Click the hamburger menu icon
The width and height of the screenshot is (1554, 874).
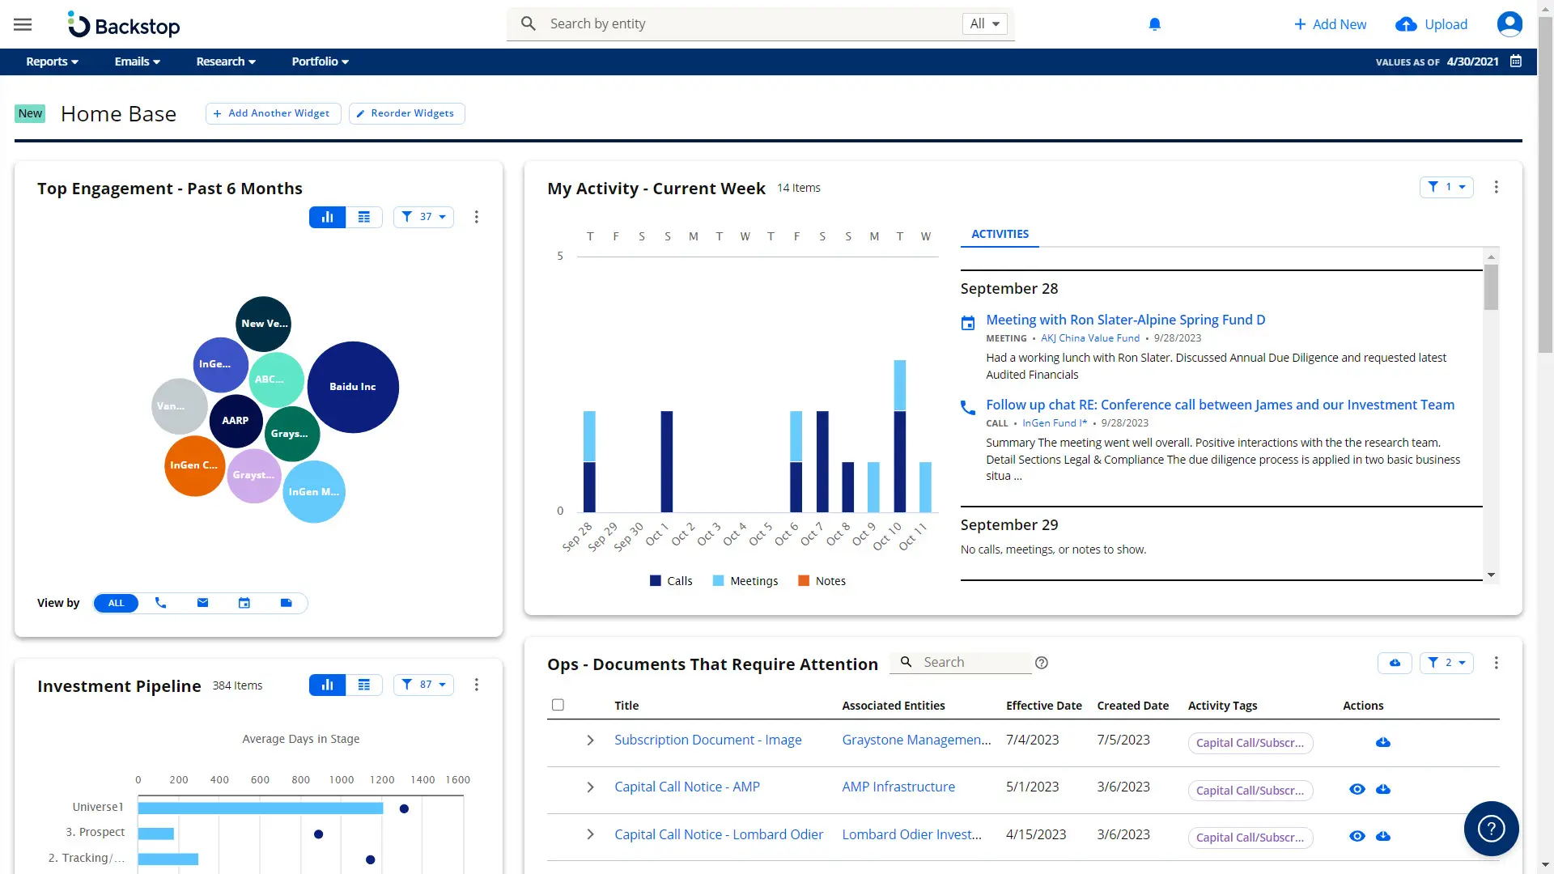point(23,24)
